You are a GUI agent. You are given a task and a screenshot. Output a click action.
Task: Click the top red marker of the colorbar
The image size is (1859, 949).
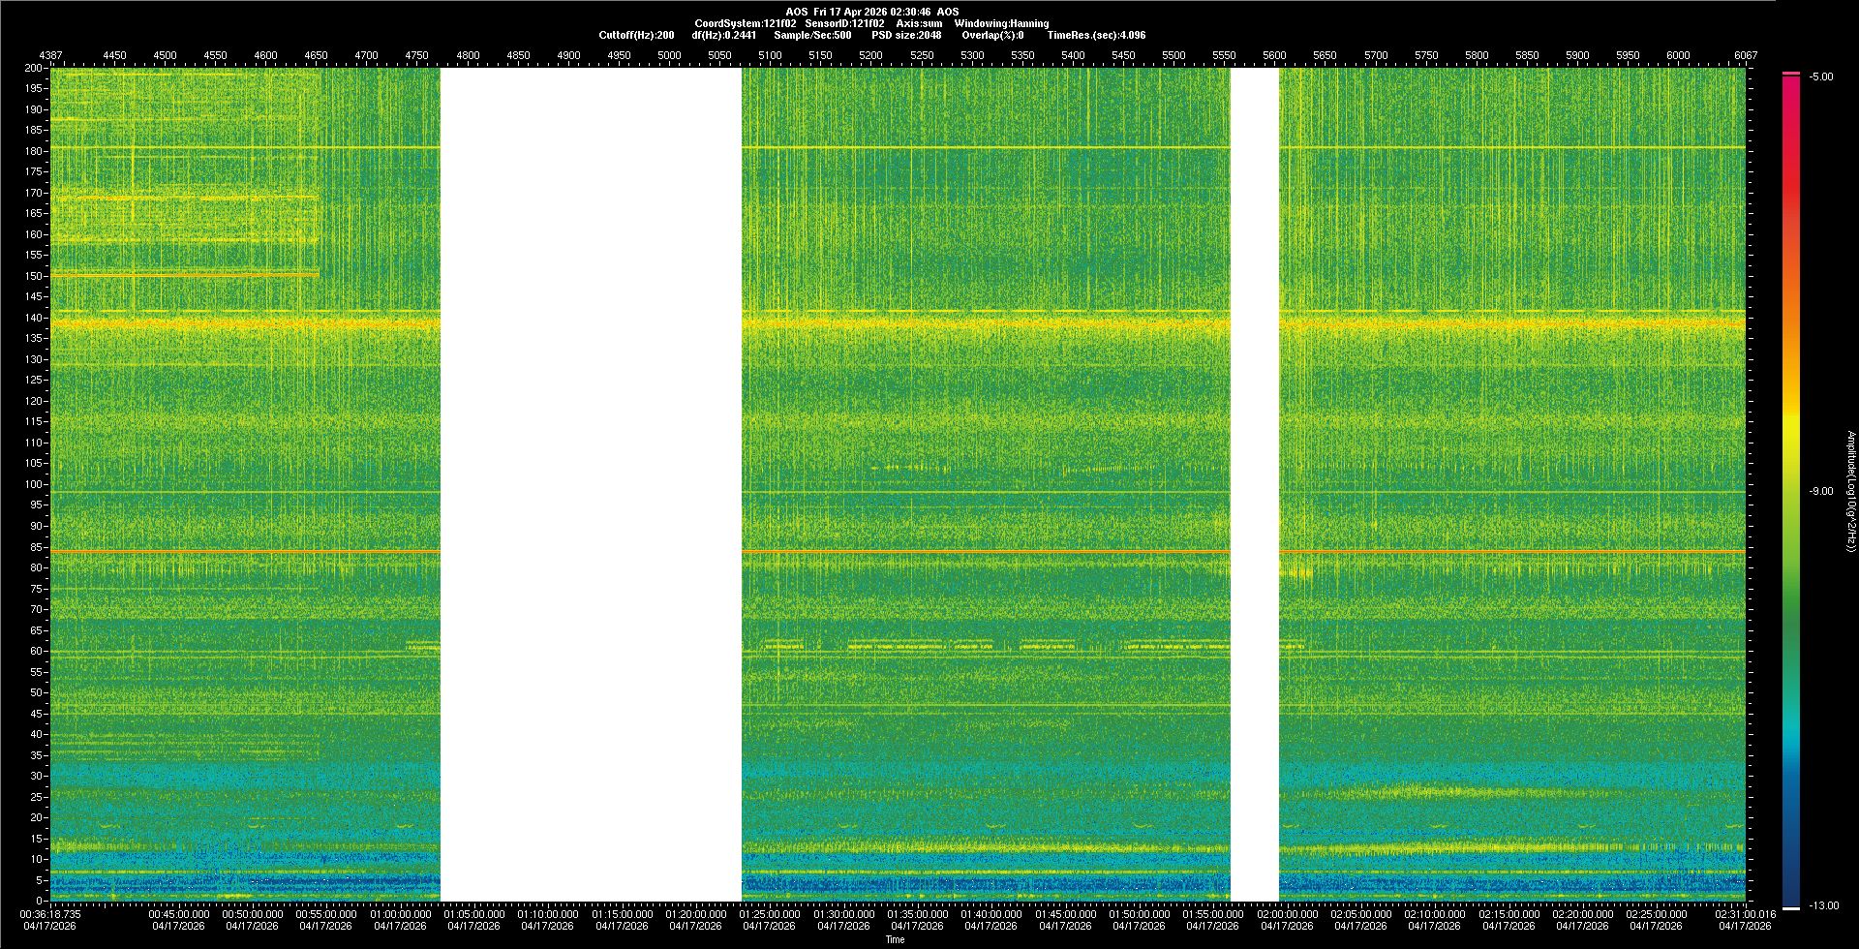point(1791,74)
